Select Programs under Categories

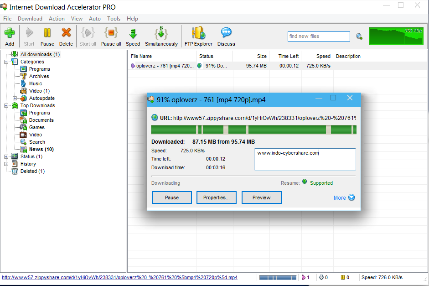(39, 69)
